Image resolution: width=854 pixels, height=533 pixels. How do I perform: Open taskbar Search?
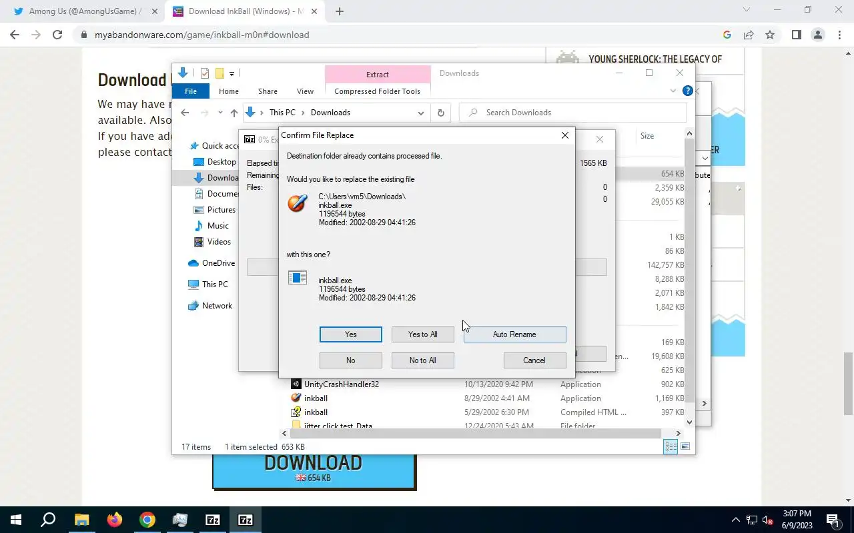pyautogui.click(x=48, y=520)
